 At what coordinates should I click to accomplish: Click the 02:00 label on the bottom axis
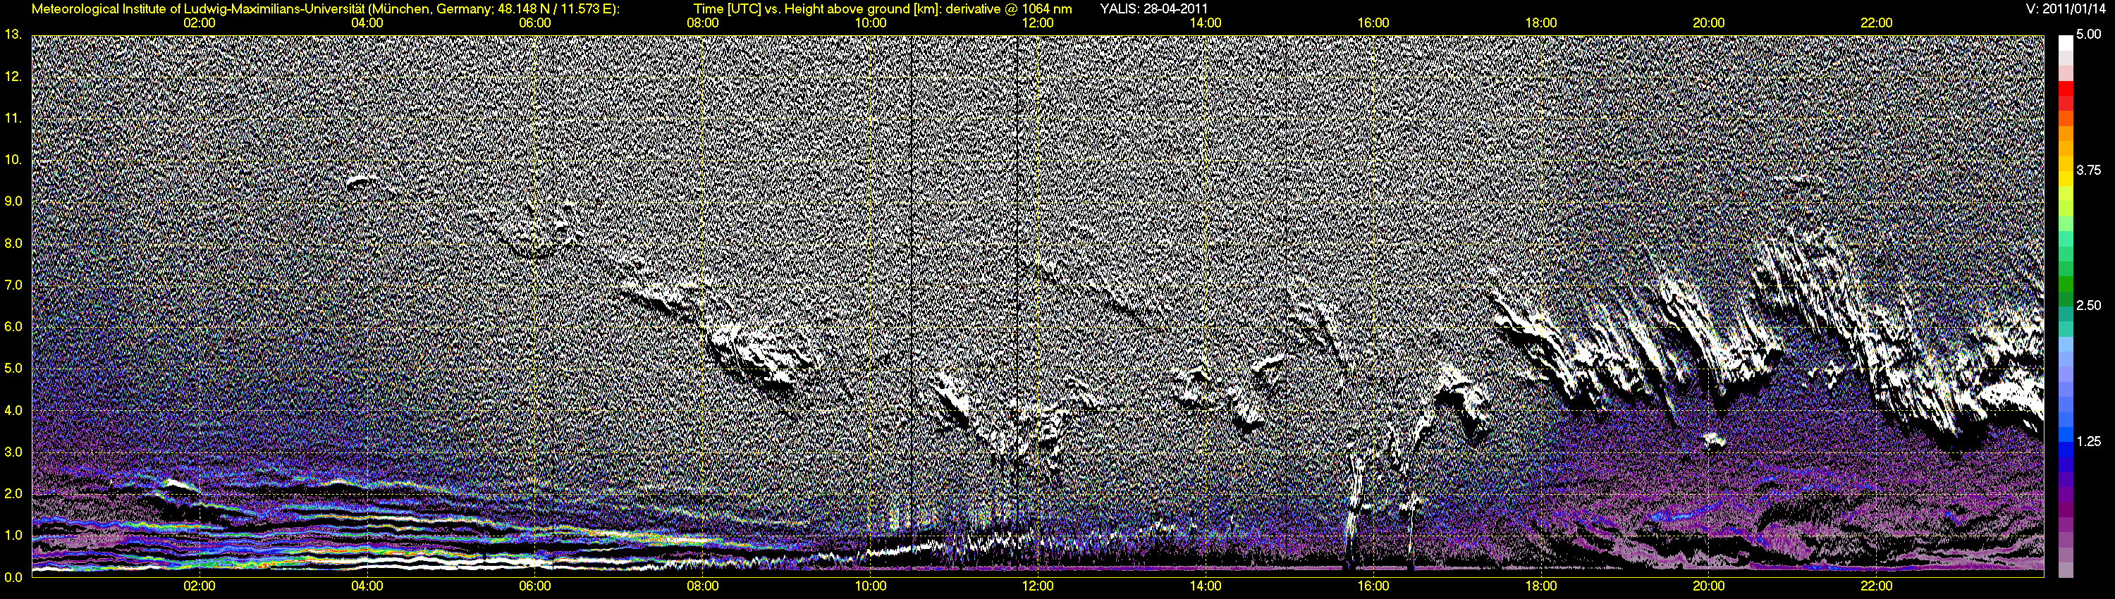point(200,586)
